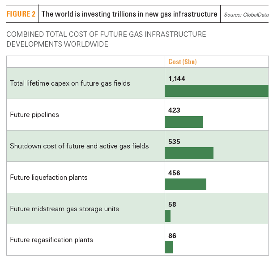Viewport: 273px width, 261px height.
Task: Click the FIGURE 2 orange label
Action: point(21,14)
